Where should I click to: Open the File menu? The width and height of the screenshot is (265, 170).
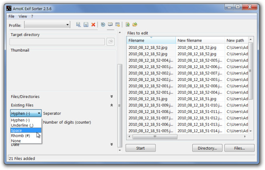point(11,16)
